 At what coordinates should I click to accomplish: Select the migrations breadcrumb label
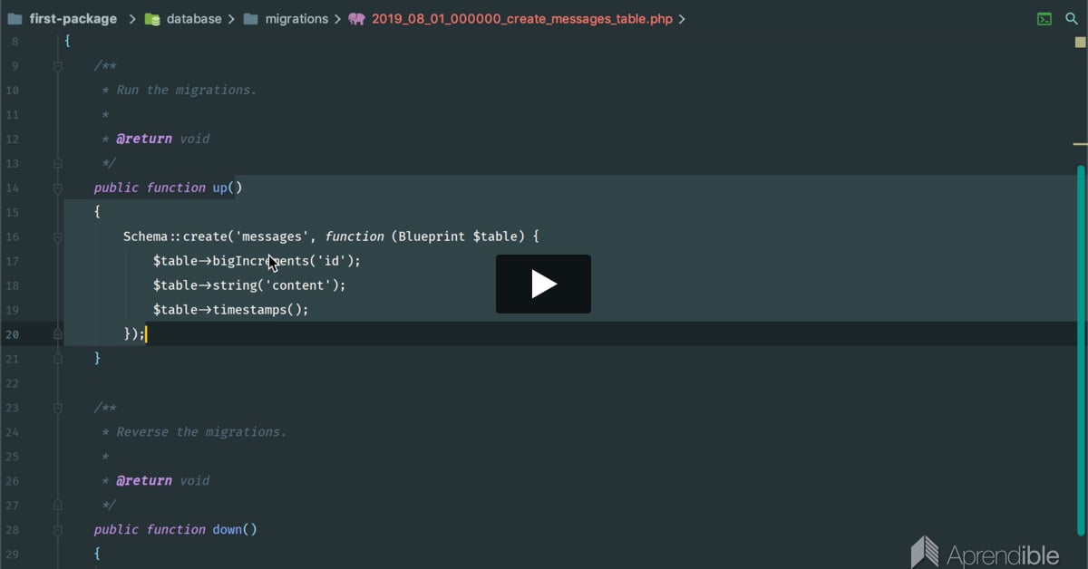click(x=296, y=19)
